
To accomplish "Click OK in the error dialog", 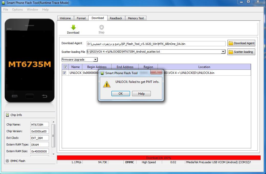I will click(x=121, y=94).
